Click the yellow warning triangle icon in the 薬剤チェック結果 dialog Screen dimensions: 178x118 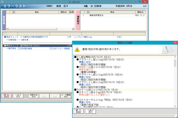(77, 50)
